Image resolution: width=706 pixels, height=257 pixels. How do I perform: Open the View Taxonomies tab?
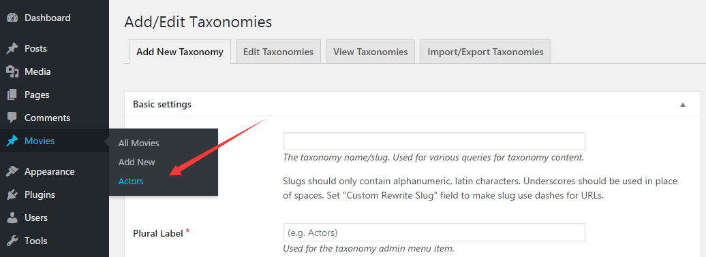click(x=371, y=52)
